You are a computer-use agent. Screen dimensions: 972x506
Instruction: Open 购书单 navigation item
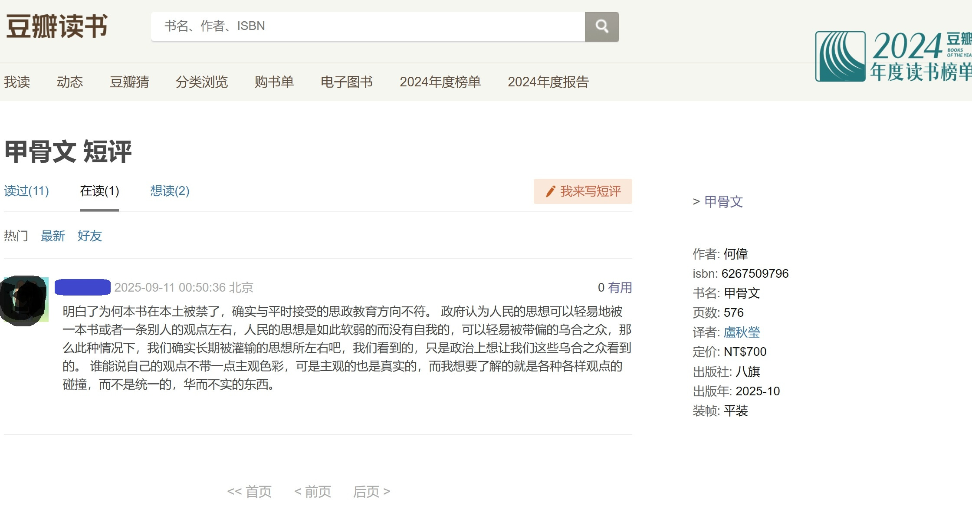(x=274, y=82)
